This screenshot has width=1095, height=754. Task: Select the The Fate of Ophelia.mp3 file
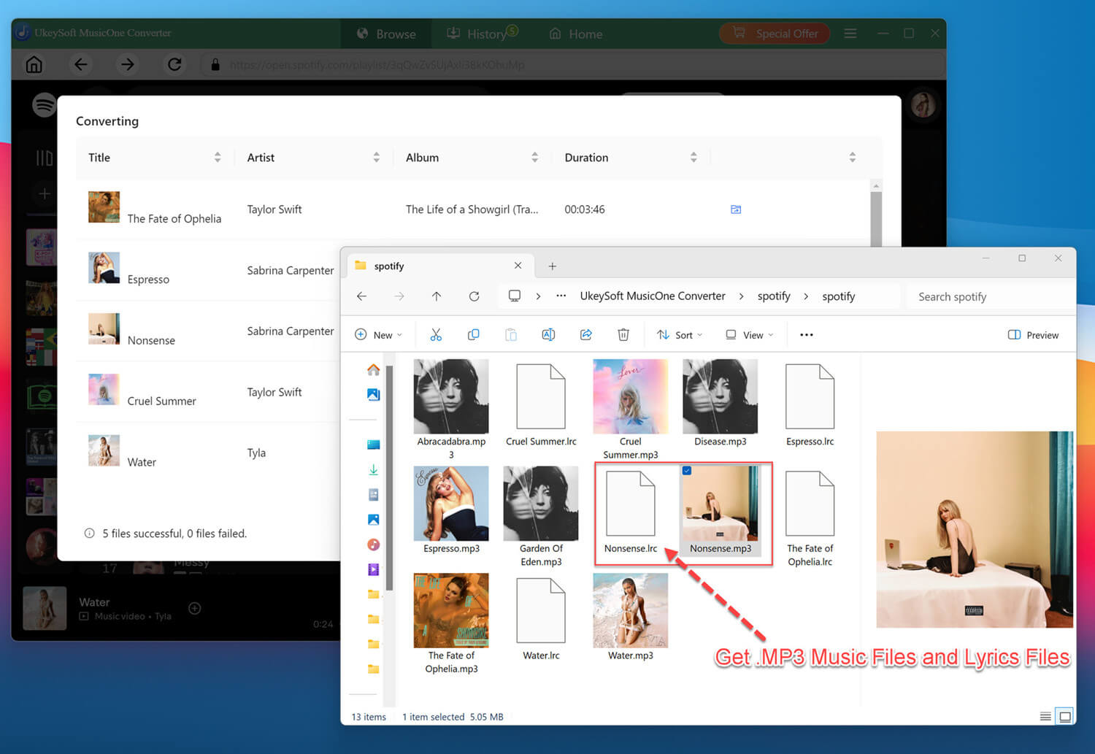pyautogui.click(x=451, y=624)
